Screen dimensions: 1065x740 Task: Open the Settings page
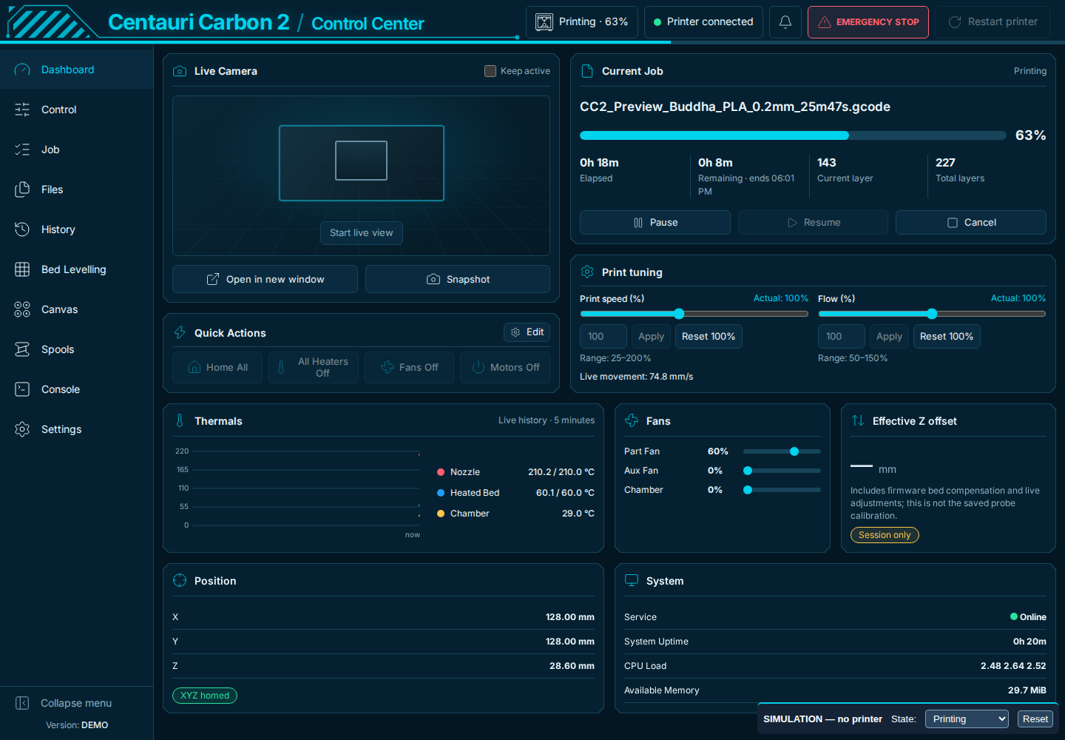[77, 429]
